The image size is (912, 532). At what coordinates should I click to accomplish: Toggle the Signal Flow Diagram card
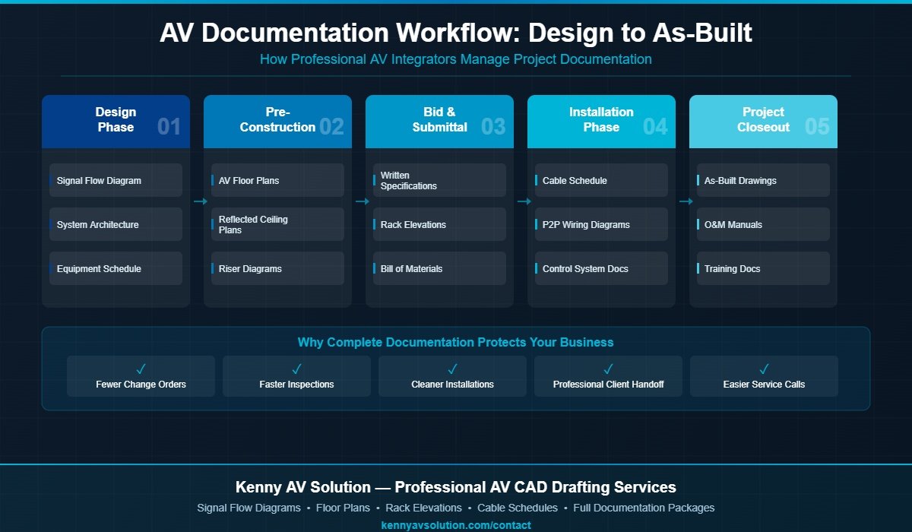click(116, 180)
